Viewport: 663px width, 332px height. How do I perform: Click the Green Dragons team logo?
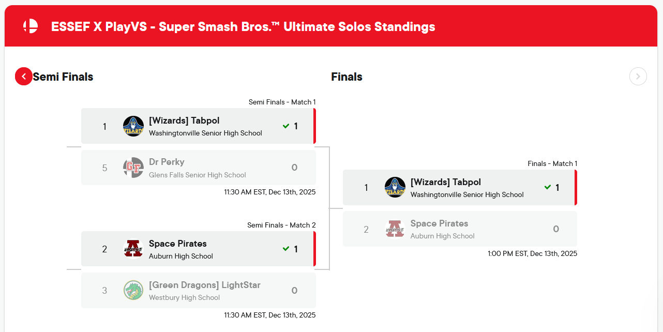(x=133, y=291)
